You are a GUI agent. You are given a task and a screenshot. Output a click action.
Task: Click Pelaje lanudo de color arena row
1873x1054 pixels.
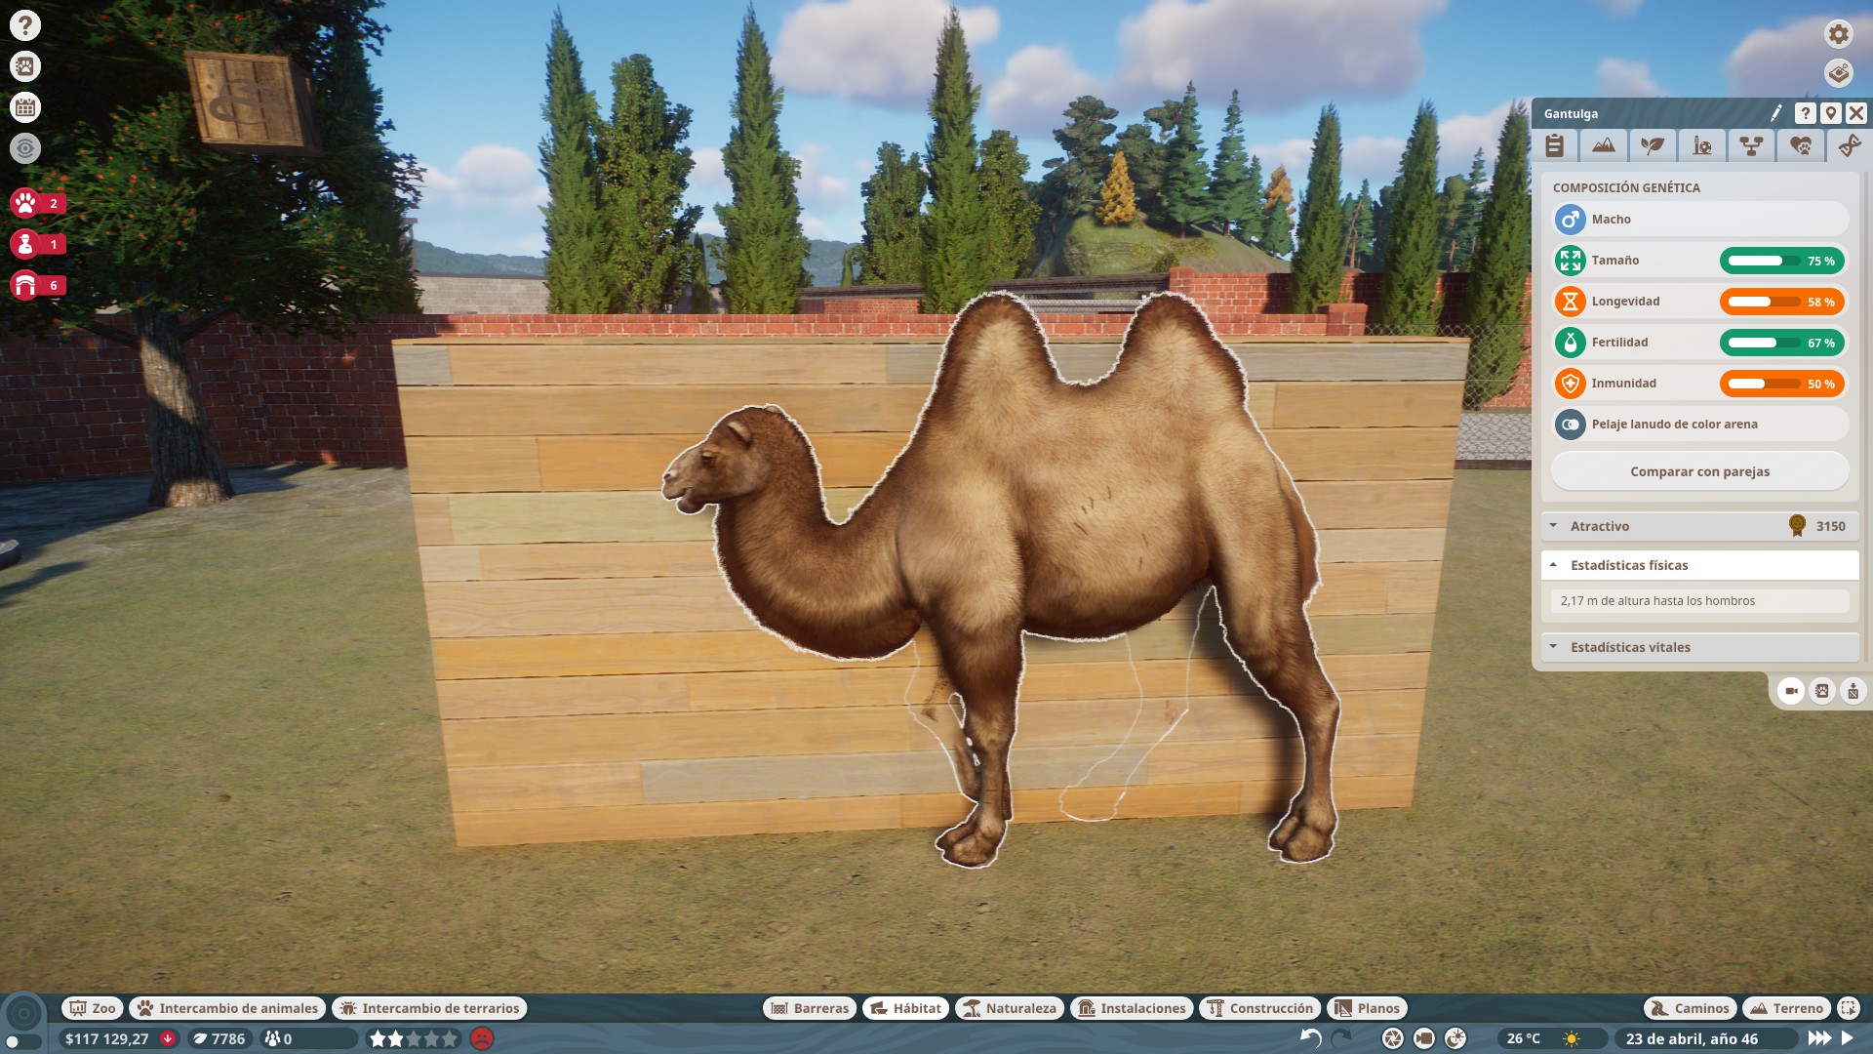pos(1700,424)
